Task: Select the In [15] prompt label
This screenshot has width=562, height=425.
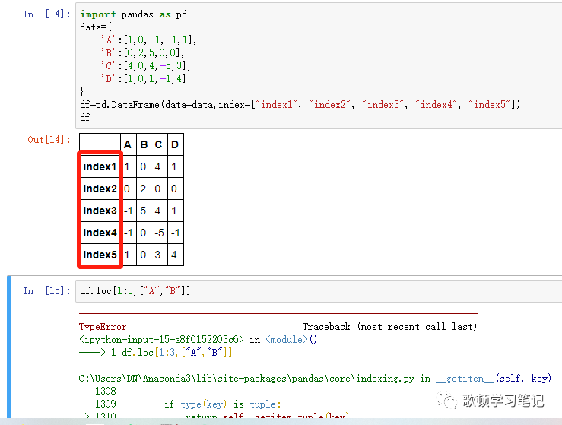Action: [46, 290]
